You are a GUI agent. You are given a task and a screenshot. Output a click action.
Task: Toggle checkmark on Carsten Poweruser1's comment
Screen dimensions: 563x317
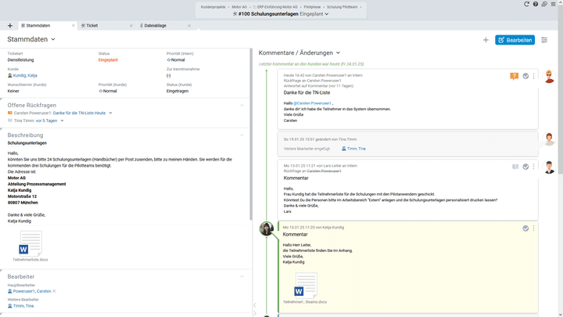click(x=525, y=76)
